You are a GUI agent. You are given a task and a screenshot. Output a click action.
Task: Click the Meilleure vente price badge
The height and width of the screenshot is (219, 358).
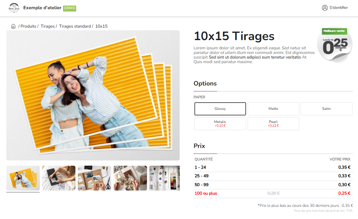[335, 44]
